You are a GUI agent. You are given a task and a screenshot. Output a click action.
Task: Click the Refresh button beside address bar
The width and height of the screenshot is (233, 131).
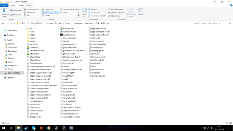pos(198,23)
